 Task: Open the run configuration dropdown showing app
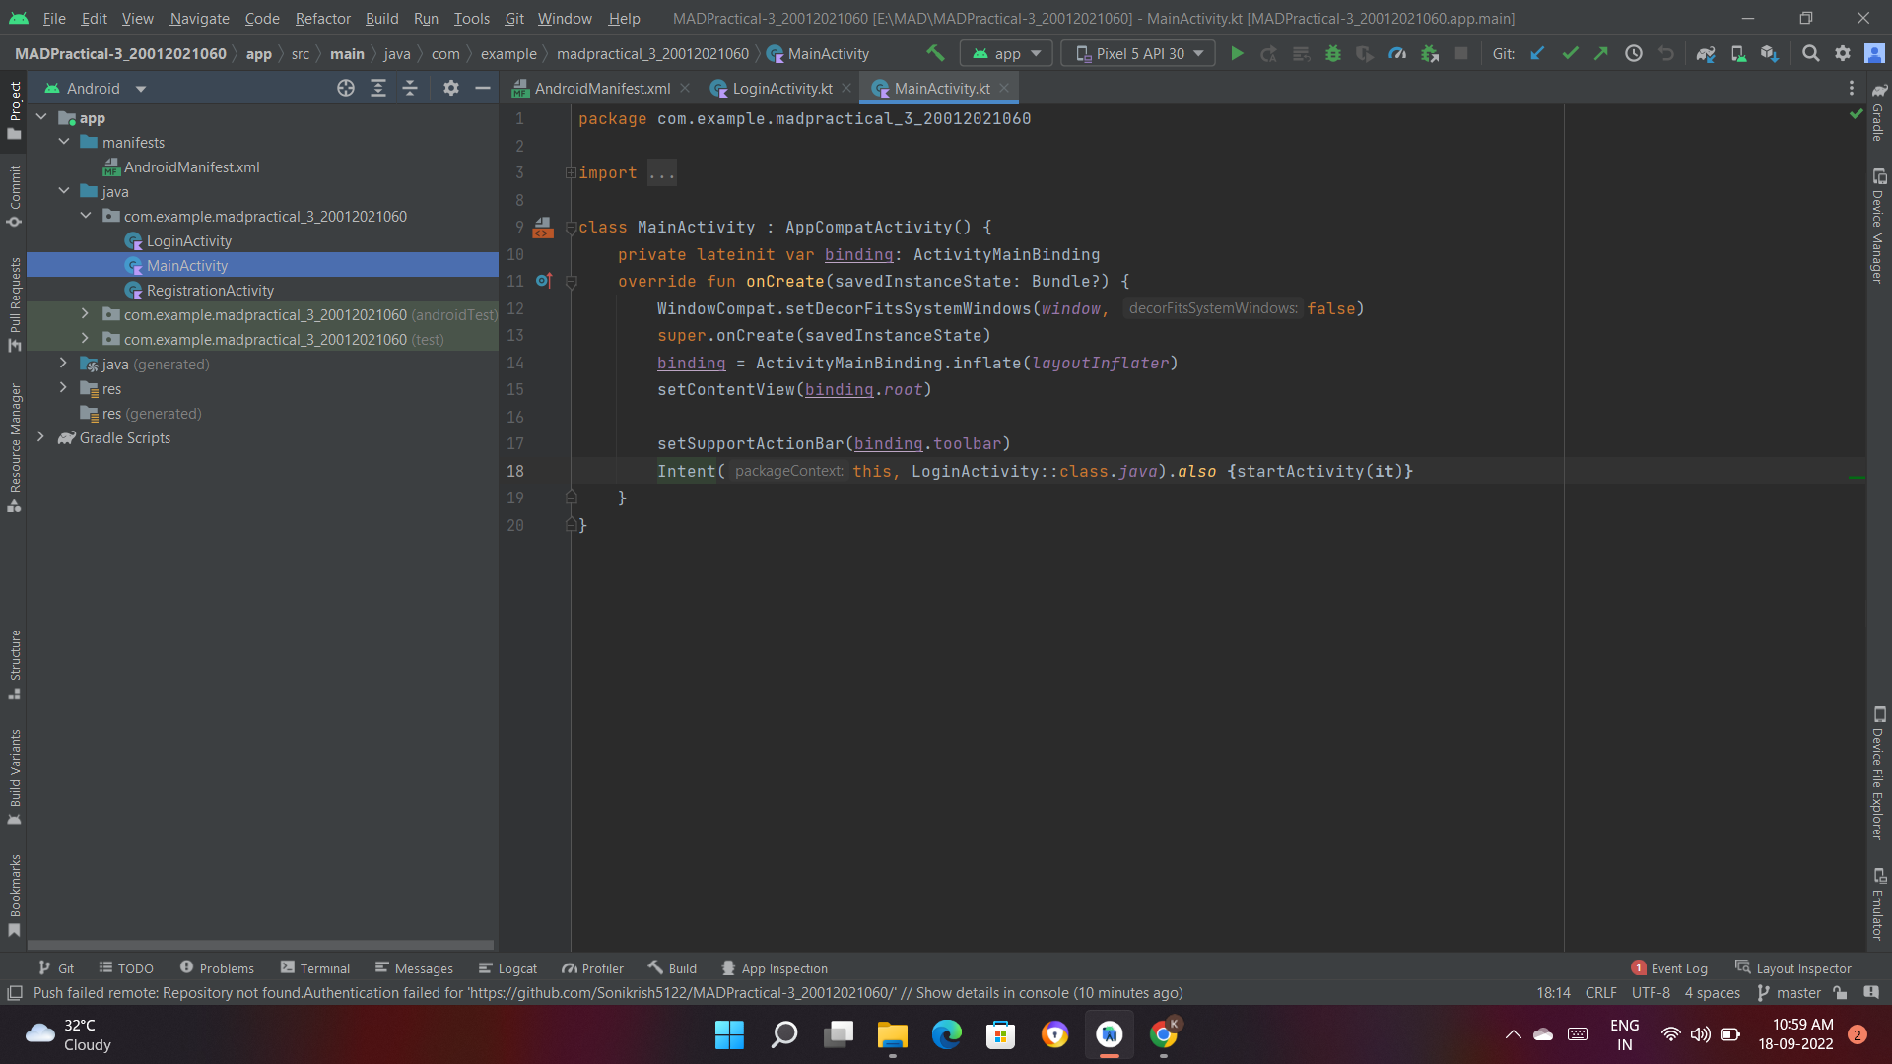(x=1005, y=53)
